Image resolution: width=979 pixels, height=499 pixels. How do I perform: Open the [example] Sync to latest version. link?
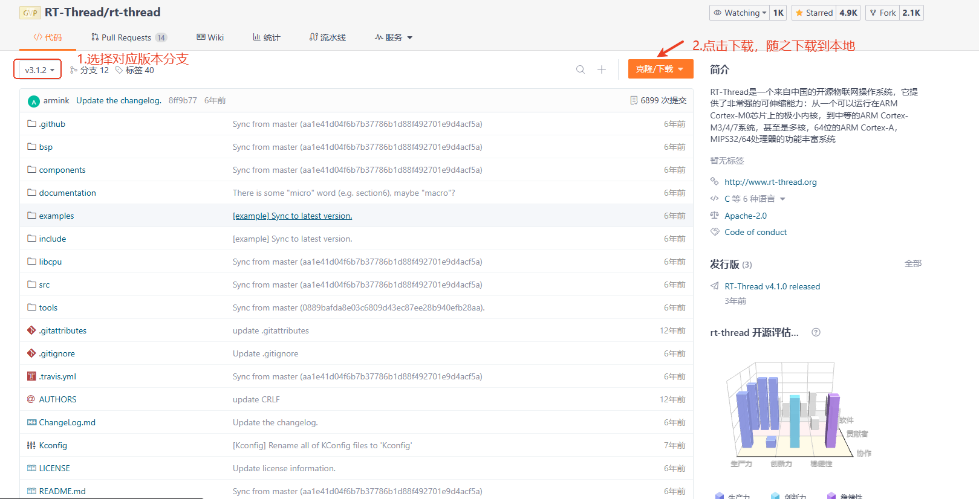point(293,216)
